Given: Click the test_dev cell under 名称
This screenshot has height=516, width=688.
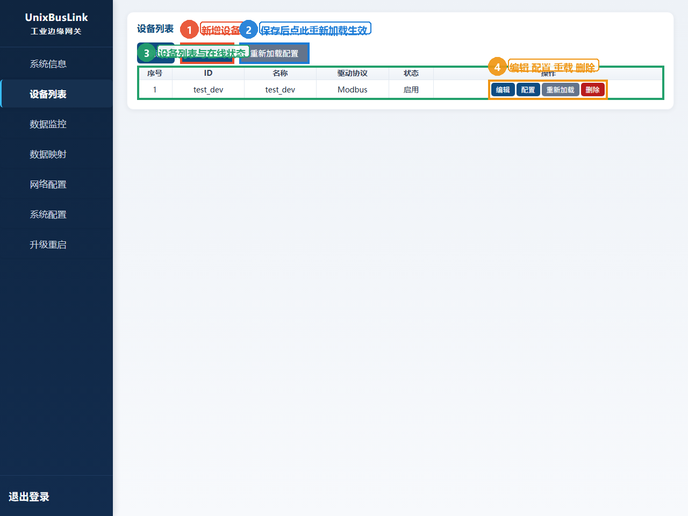Looking at the screenshot, I should 280,90.
